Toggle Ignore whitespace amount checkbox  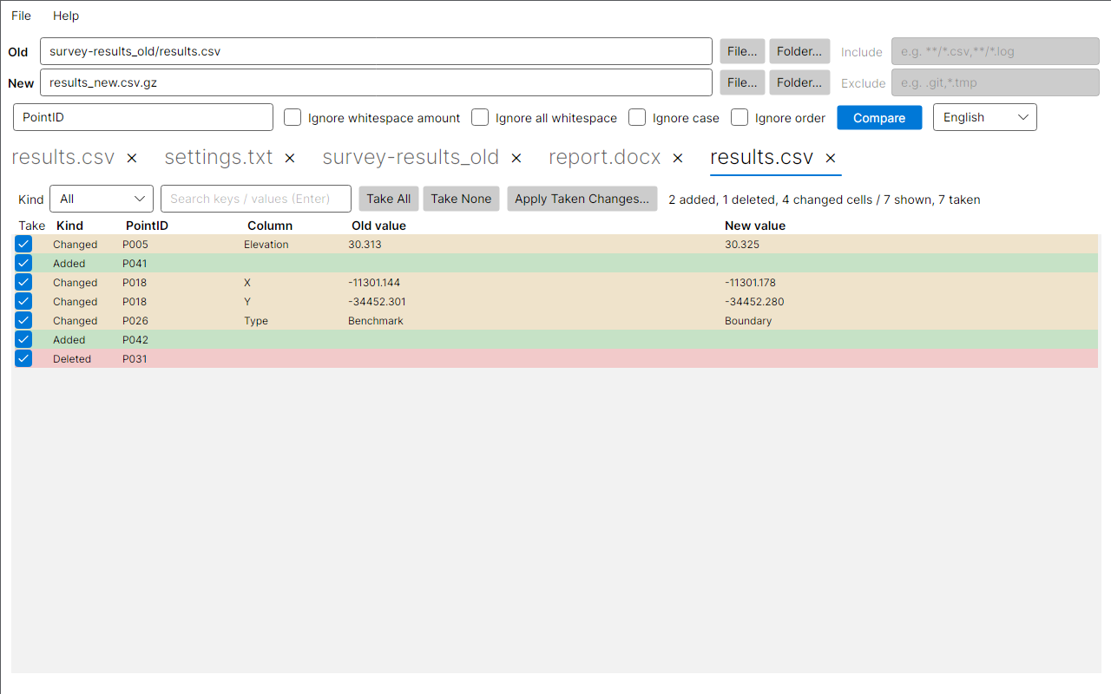293,117
